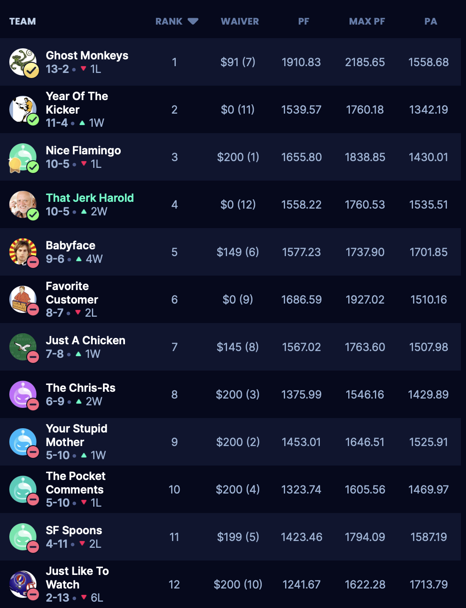Viewport: 466px width, 608px height.
Task: Sort by the PF column header
Action: coord(303,21)
